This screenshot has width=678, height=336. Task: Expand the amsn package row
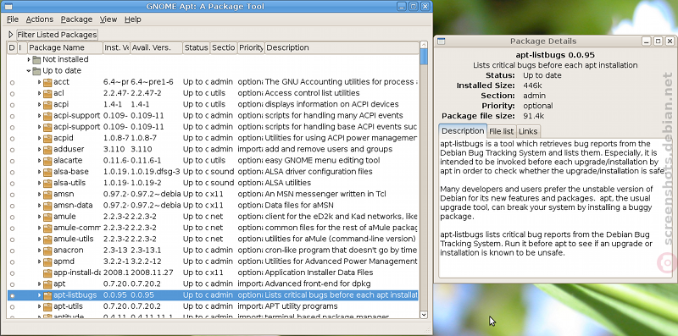[x=39, y=194]
